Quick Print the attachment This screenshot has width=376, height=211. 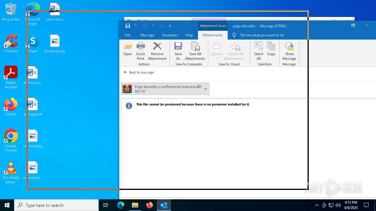[x=141, y=51]
